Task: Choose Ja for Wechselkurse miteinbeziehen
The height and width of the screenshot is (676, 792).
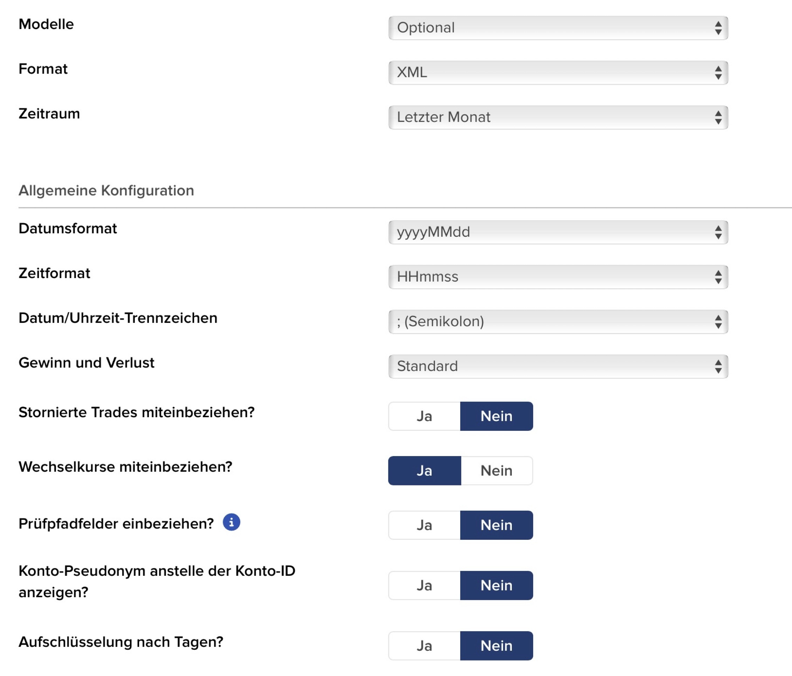Action: pyautogui.click(x=424, y=470)
